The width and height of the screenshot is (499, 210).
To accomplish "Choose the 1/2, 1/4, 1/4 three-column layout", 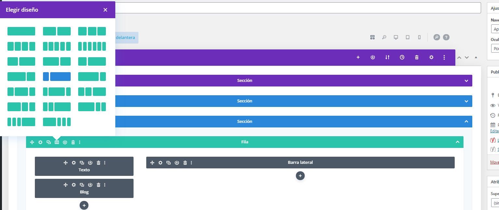I will coord(21,107).
